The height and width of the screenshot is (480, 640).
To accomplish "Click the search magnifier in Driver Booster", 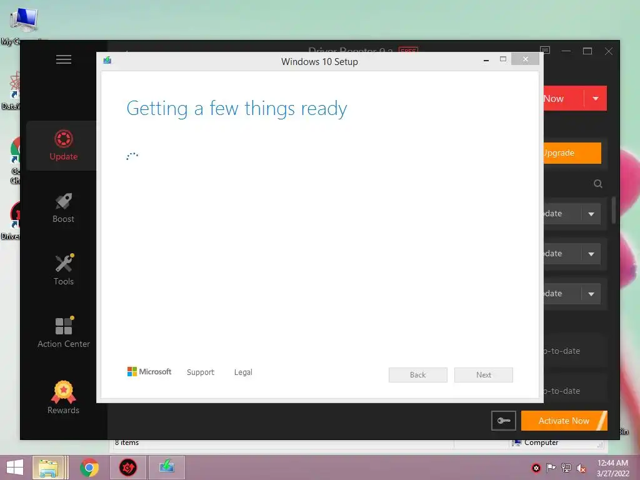I will (598, 184).
